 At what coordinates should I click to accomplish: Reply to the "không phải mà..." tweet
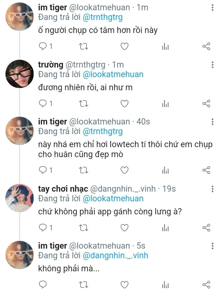[x=43, y=284]
